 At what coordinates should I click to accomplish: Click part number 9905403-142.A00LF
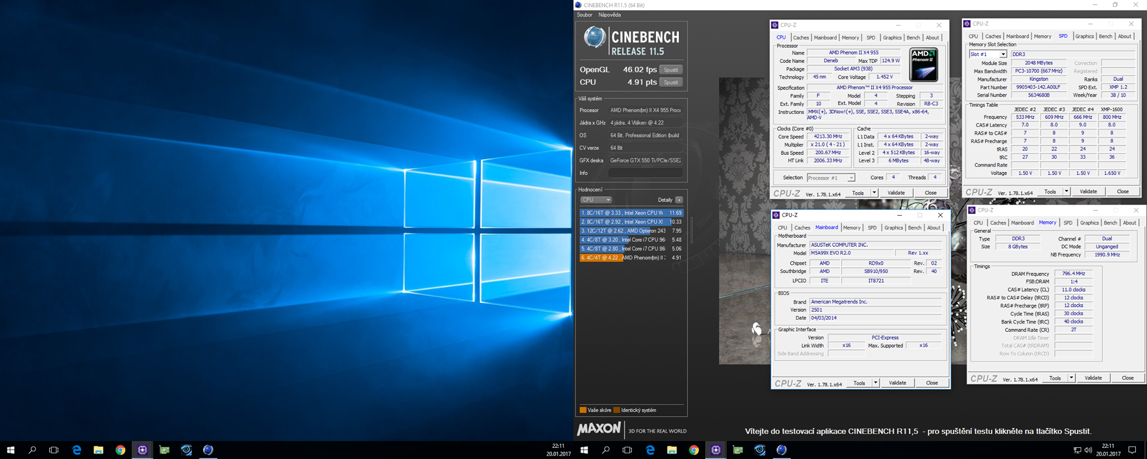[1038, 87]
